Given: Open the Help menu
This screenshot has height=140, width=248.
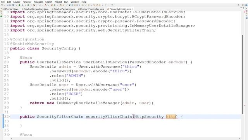Looking at the screenshot, I should [x=84, y=2].
